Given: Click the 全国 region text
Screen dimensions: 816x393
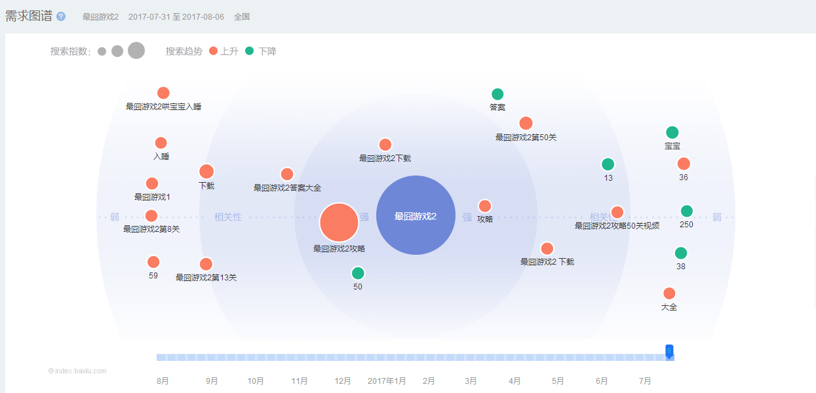Looking at the screenshot, I should (x=242, y=17).
